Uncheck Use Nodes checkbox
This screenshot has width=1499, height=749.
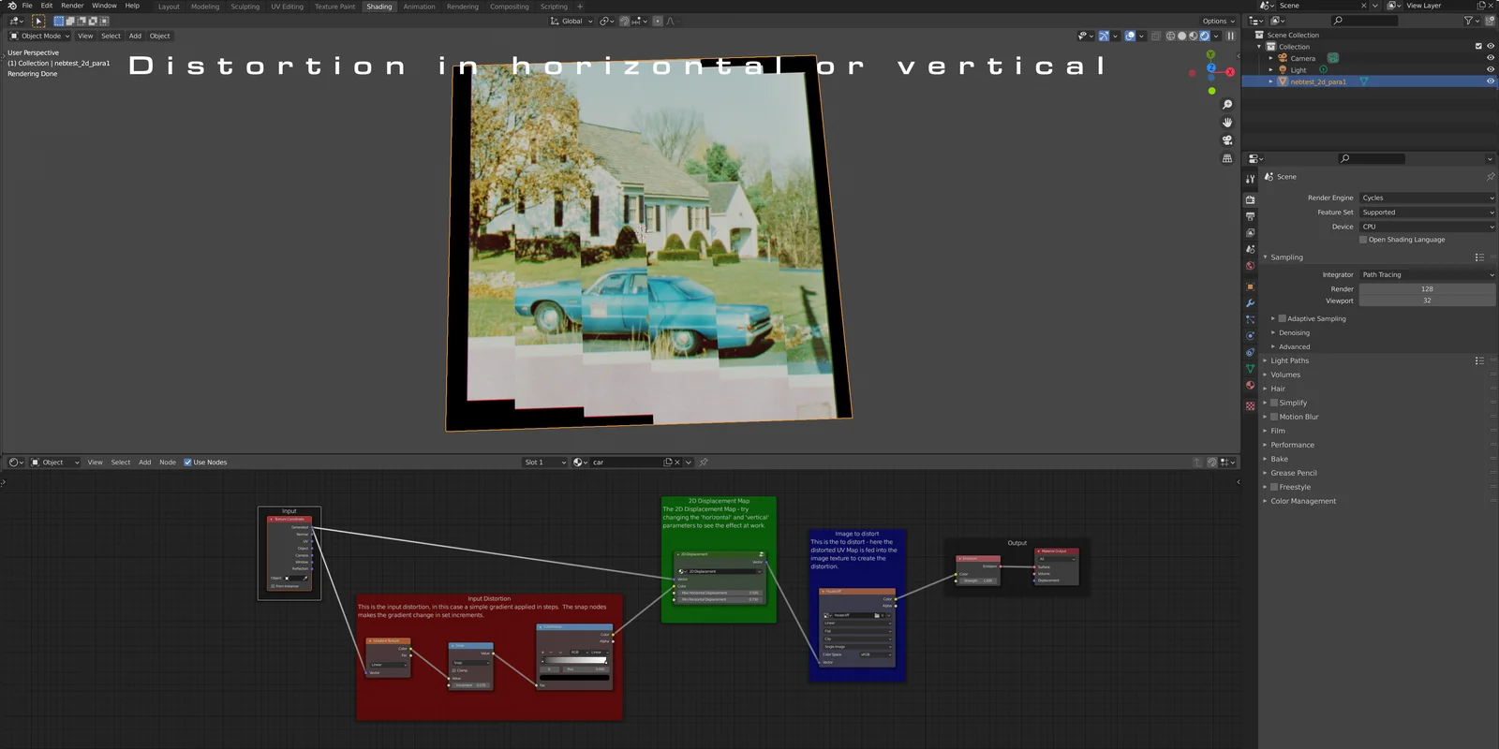pyautogui.click(x=187, y=463)
